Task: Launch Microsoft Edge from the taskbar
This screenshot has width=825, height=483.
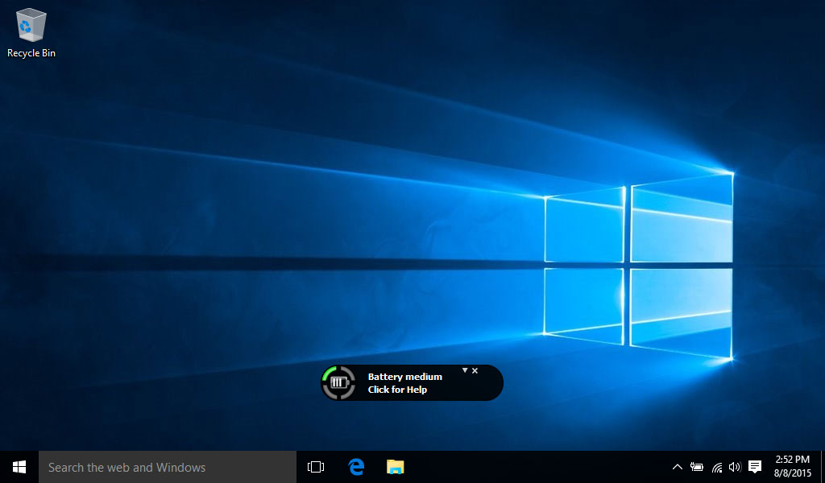Action: (356, 467)
